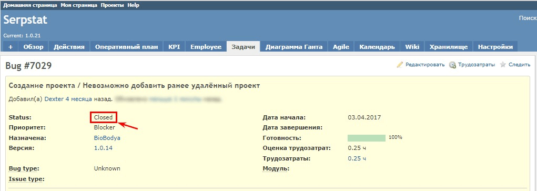537x191 pixels.
Task: Open the Календарь tab
Action: pyautogui.click(x=377, y=47)
